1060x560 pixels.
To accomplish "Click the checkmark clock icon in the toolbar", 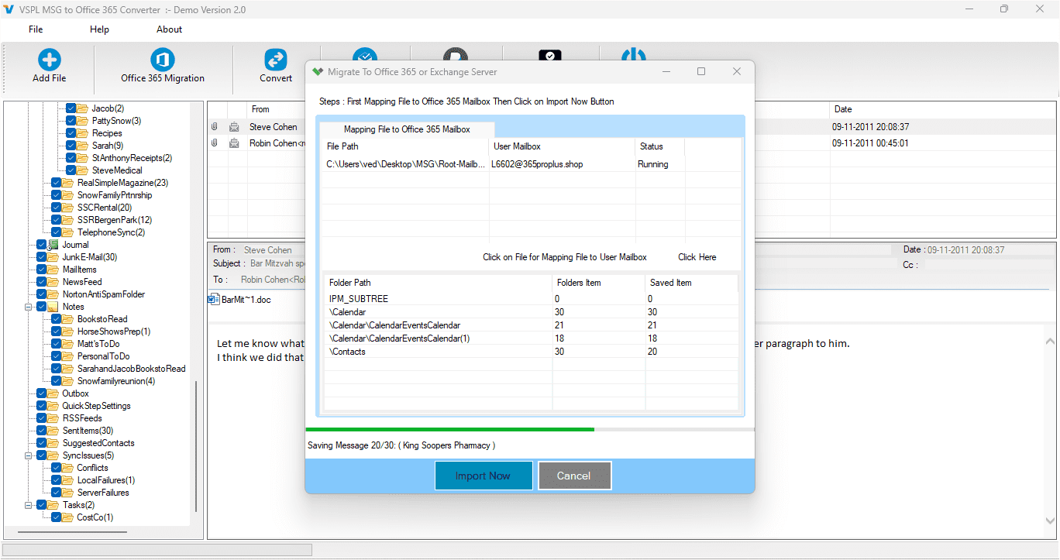I will click(x=365, y=55).
